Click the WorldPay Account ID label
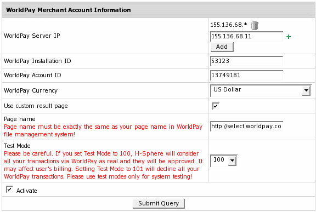This screenshot has width=316, height=212. pyautogui.click(x=32, y=75)
